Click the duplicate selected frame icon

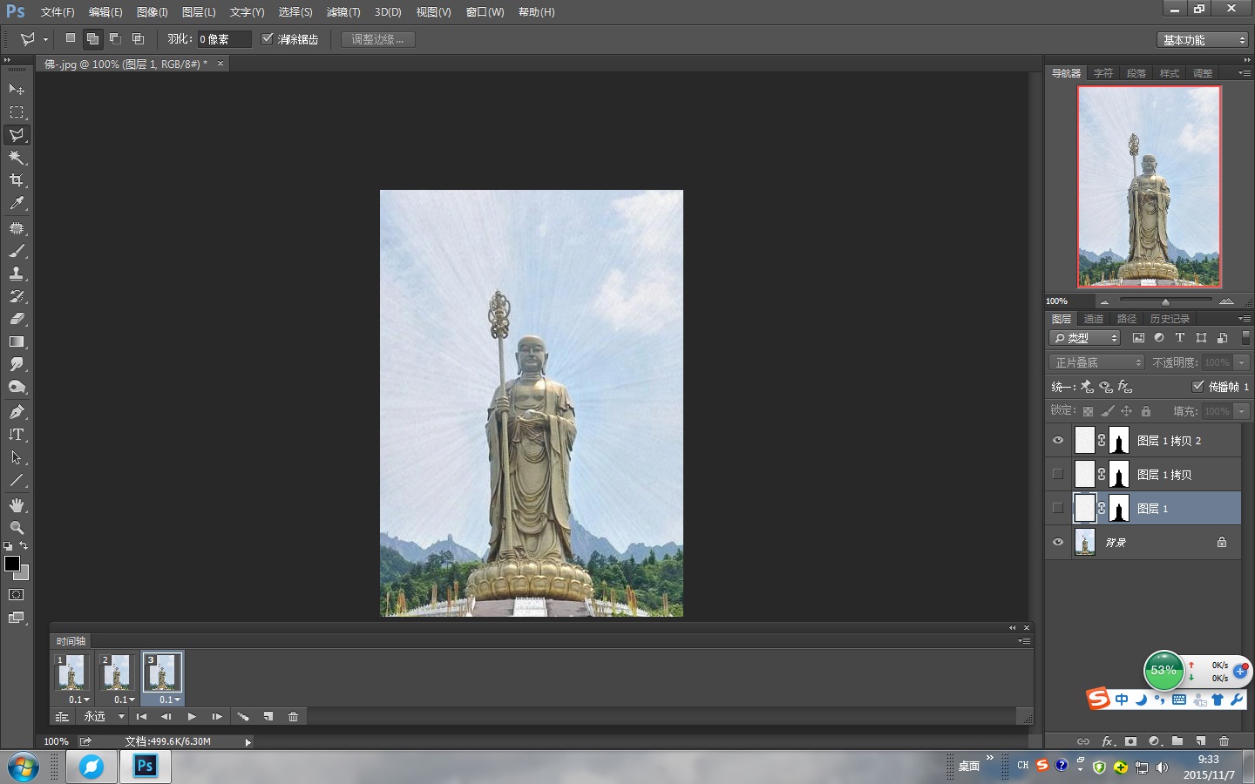[268, 717]
